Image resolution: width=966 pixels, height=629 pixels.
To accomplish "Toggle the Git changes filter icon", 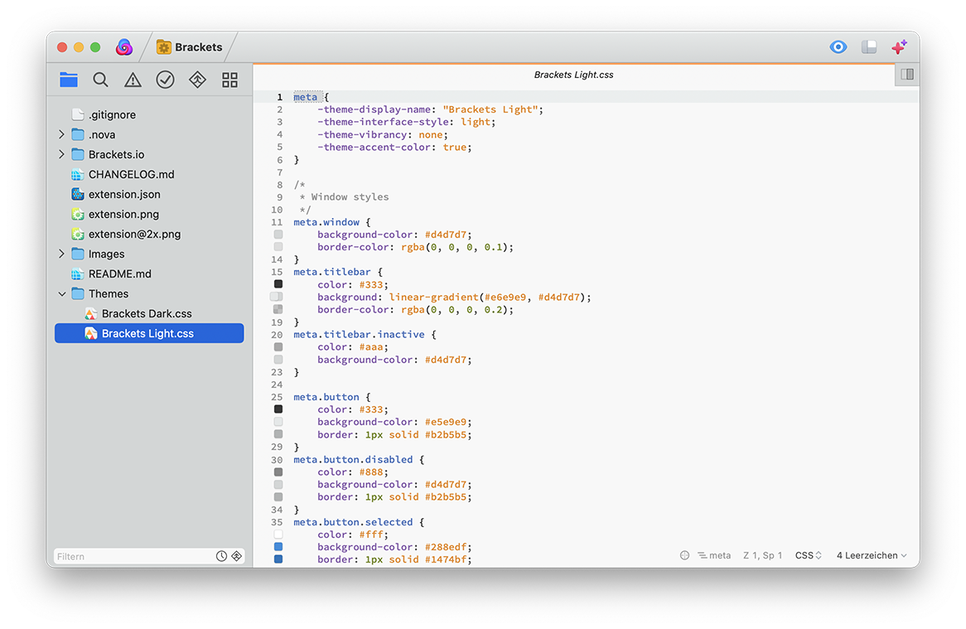I will tap(237, 556).
